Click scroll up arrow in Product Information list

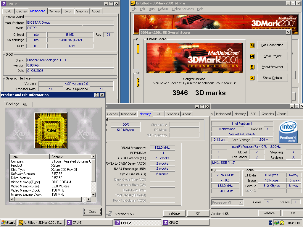pyautogui.click(x=94, y=157)
